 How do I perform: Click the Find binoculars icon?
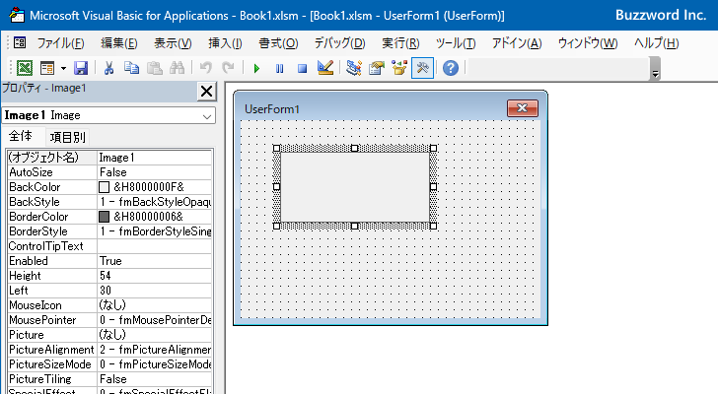point(177,68)
